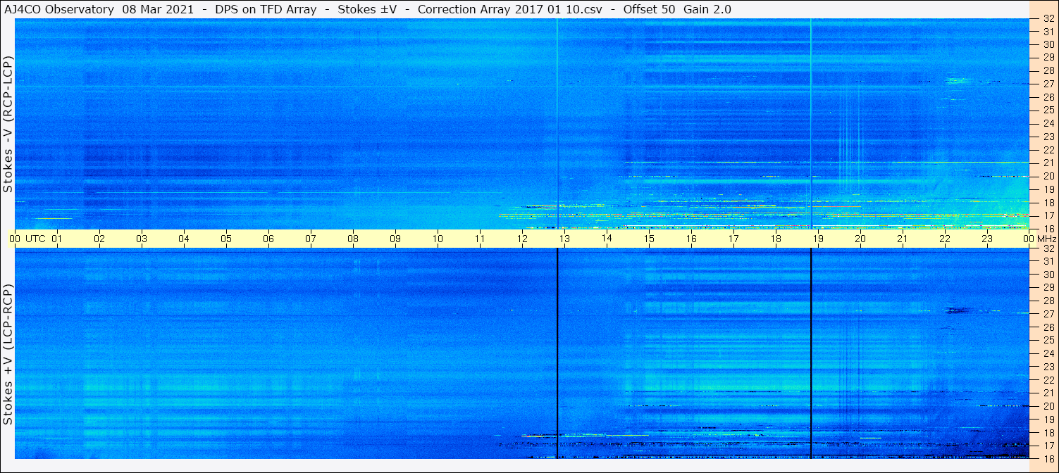Viewport: 1059px width, 473px height.
Task: Click the Stokes -V (RCP-LCP) axis label
Action: (x=8, y=124)
